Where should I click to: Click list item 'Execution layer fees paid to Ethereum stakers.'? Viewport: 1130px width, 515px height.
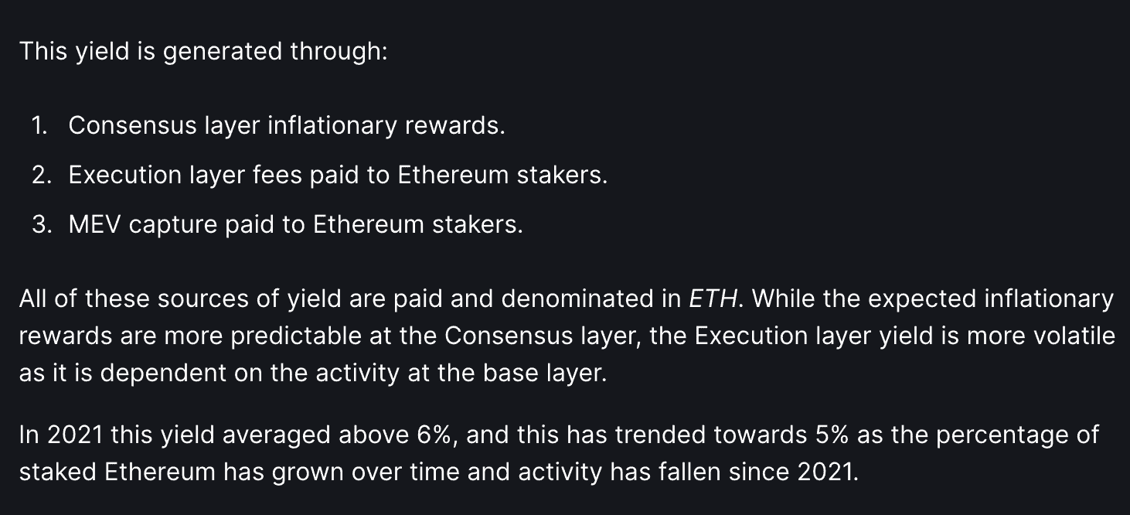pyautogui.click(x=338, y=176)
